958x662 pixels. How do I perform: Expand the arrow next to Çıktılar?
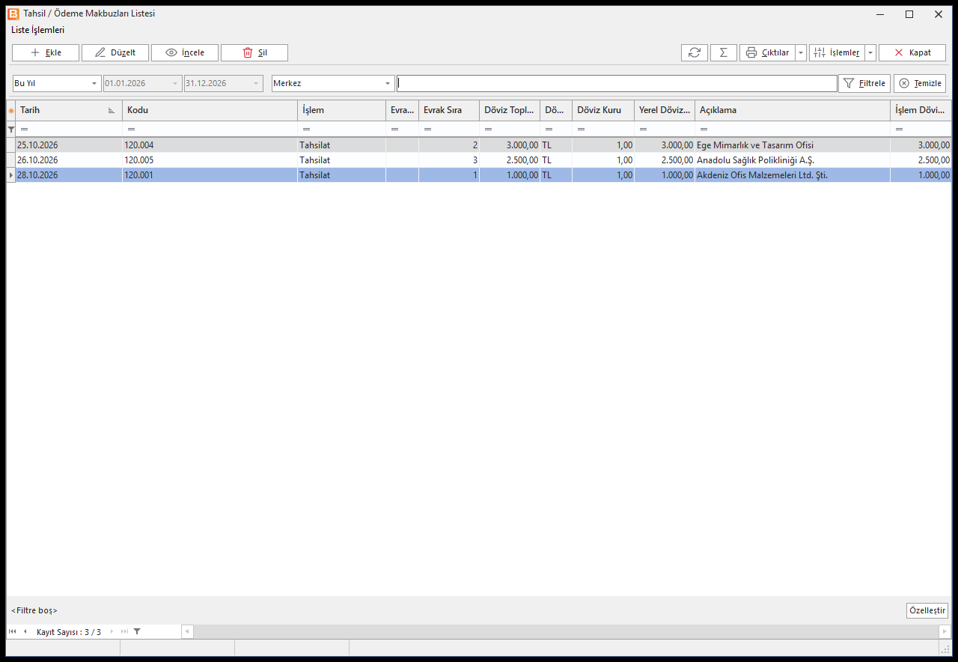(x=801, y=52)
